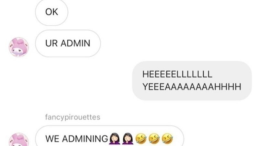The height and width of the screenshot is (146, 259).
Task: Select the first rolling-laughing emoji
Action: (x=141, y=139)
